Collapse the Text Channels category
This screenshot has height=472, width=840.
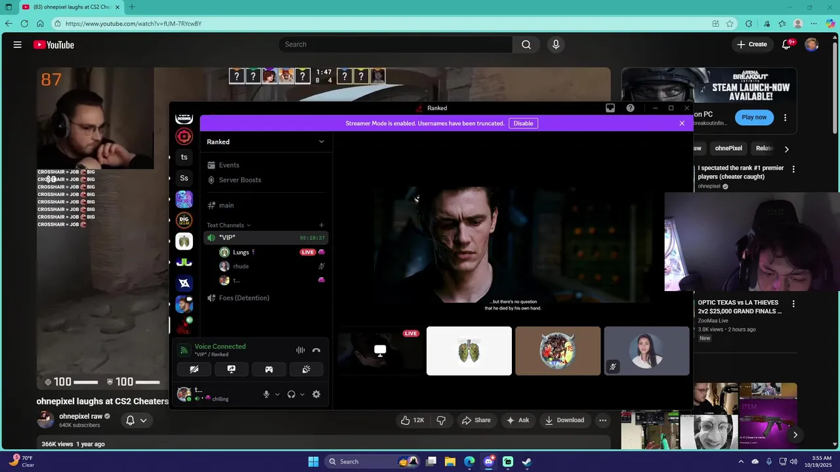click(x=228, y=226)
